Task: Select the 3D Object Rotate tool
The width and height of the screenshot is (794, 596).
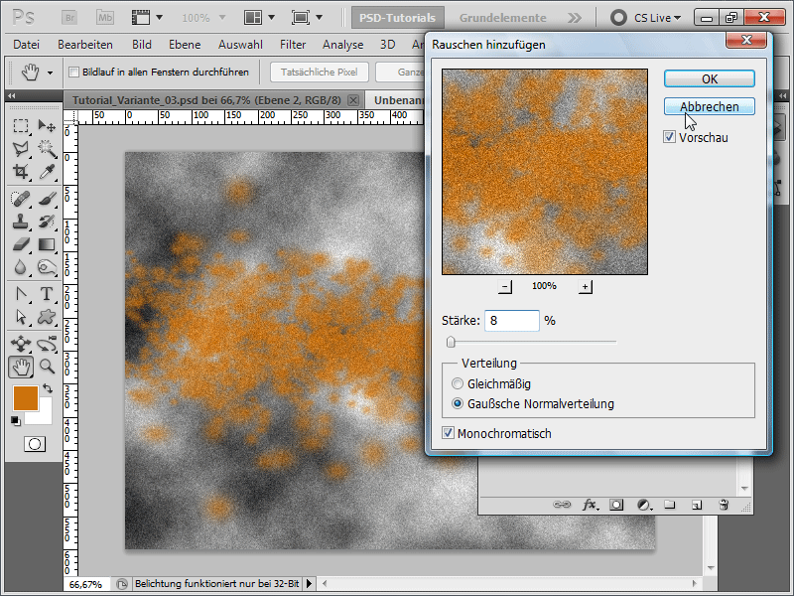Action: (21, 344)
